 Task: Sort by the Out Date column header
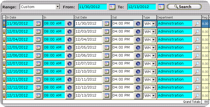[93, 17]
